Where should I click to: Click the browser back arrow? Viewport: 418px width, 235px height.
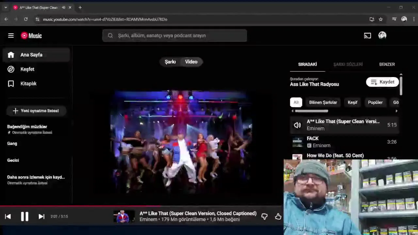pos(6,19)
